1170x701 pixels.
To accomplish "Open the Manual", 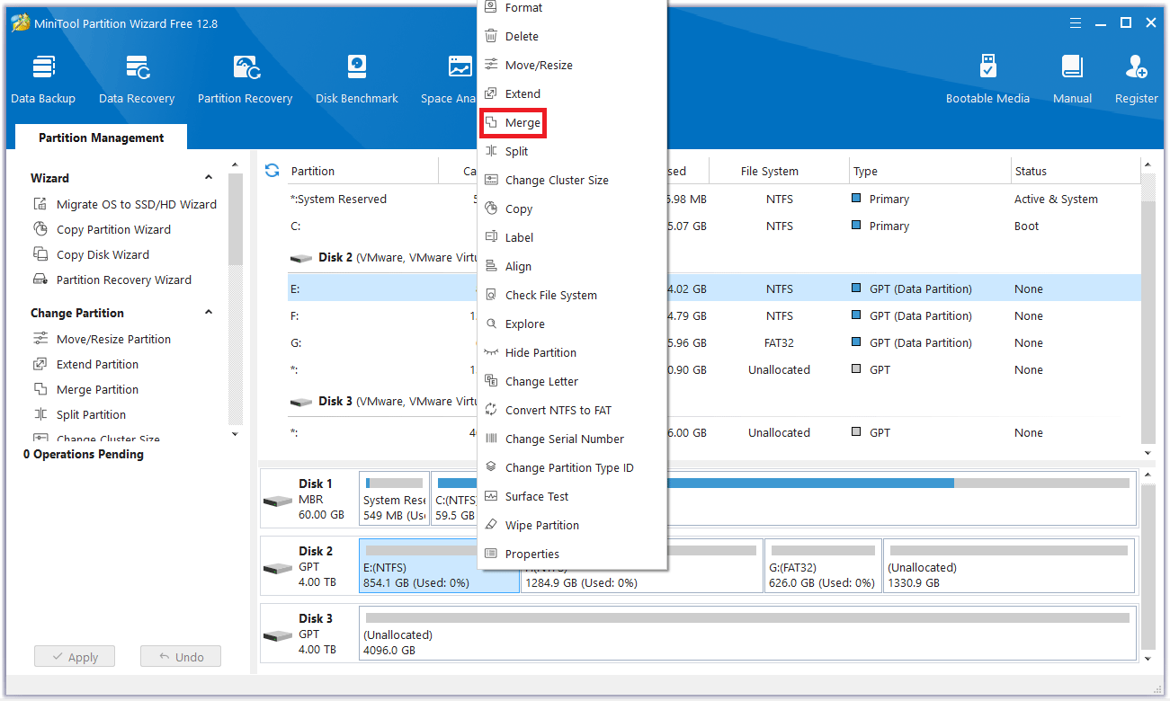I will tap(1072, 79).
